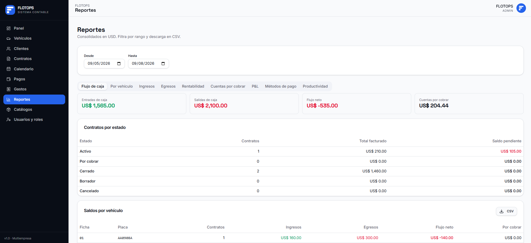Click the US$ 105.00 pending balance
531x243 pixels.
(x=511, y=151)
